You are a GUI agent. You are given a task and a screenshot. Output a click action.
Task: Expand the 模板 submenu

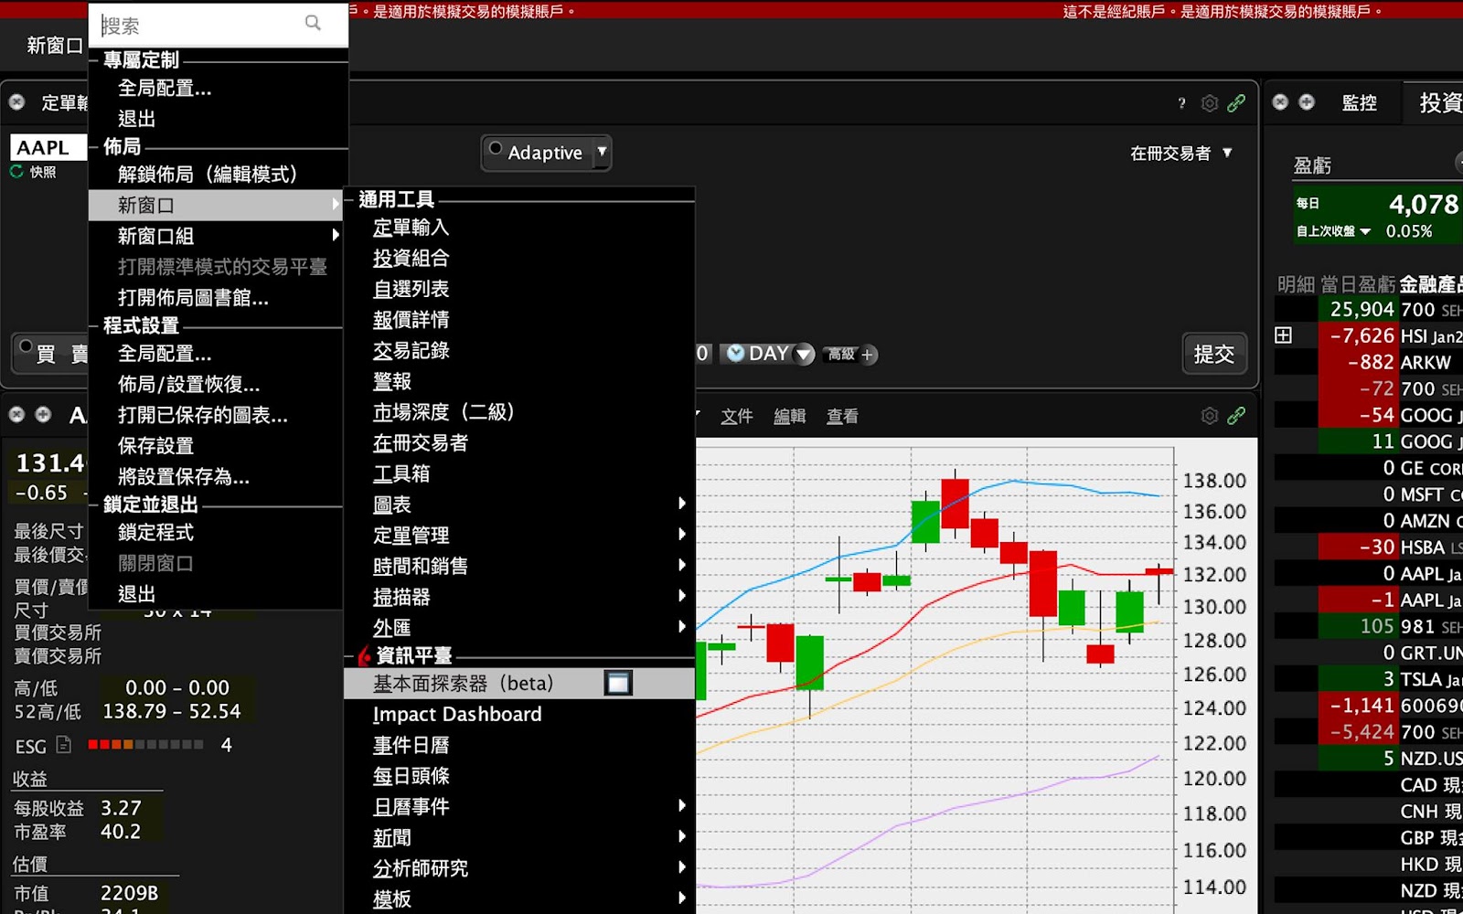click(519, 899)
